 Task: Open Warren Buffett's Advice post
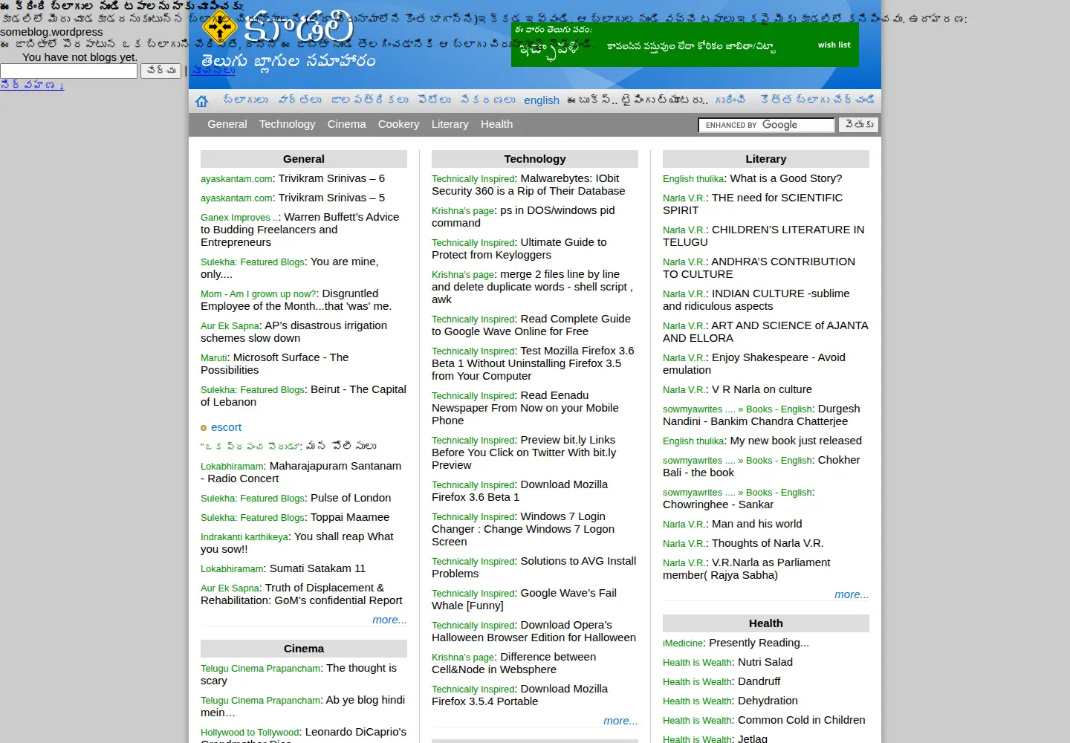tap(299, 230)
